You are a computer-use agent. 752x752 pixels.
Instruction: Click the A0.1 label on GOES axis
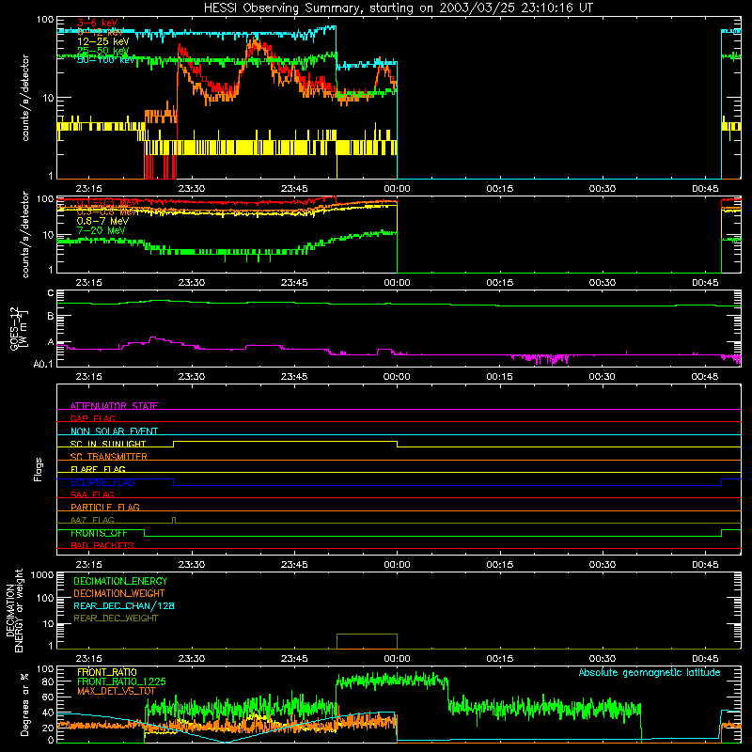click(x=43, y=364)
